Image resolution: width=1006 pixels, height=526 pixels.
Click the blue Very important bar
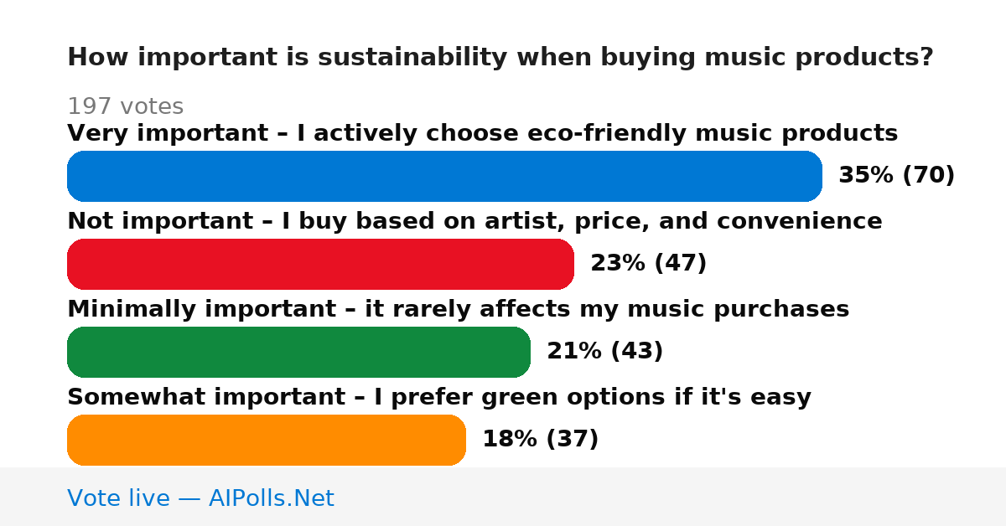(444, 176)
